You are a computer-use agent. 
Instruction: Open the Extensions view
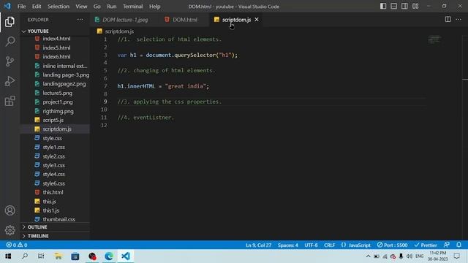10,101
